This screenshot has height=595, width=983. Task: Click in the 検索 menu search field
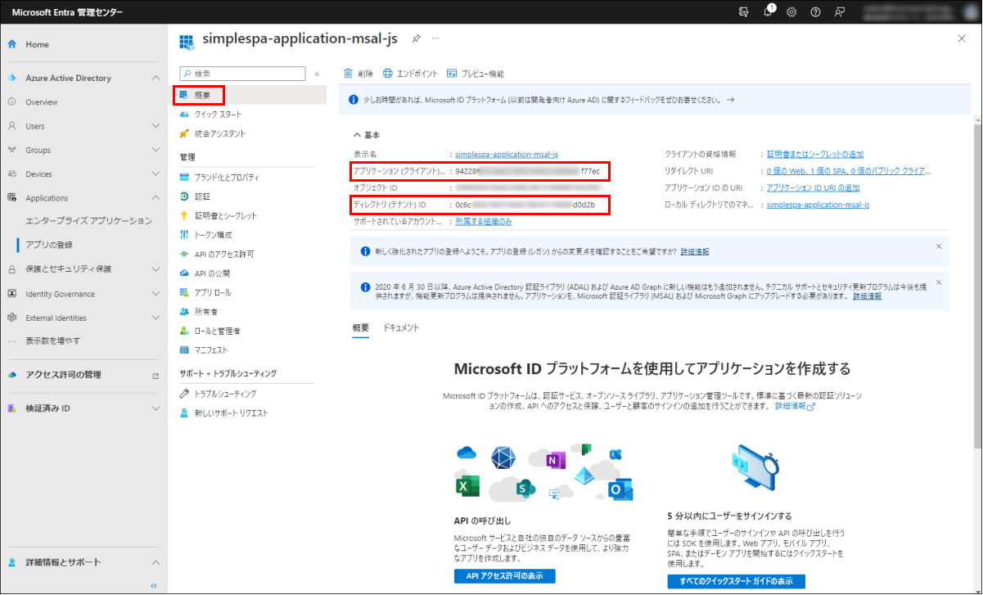coord(242,74)
